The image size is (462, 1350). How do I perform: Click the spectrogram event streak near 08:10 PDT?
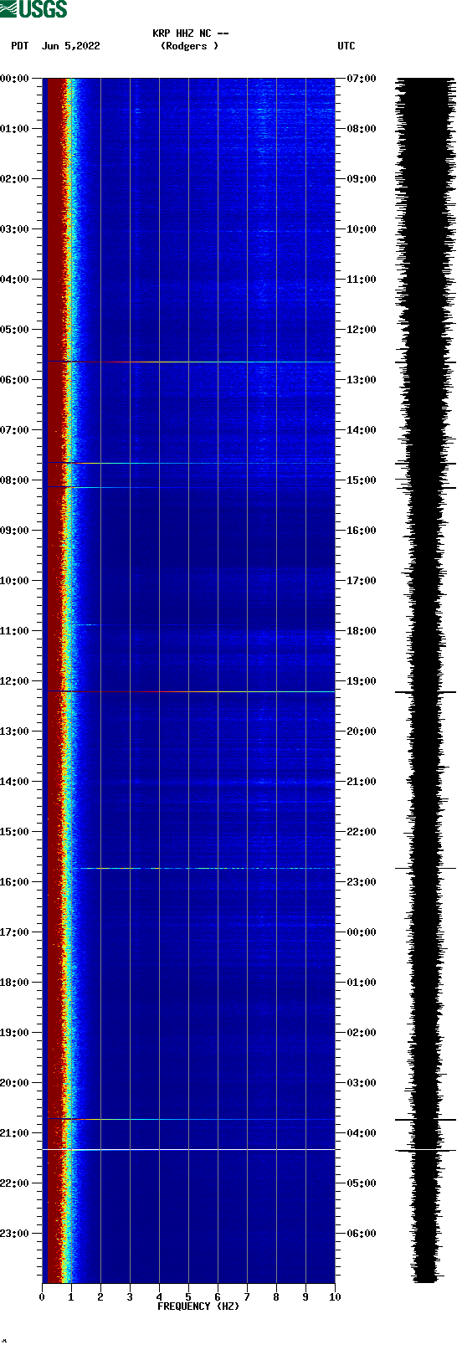(189, 487)
